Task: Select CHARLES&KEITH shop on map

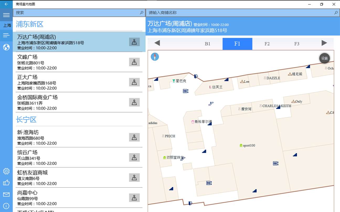Action: (275, 106)
